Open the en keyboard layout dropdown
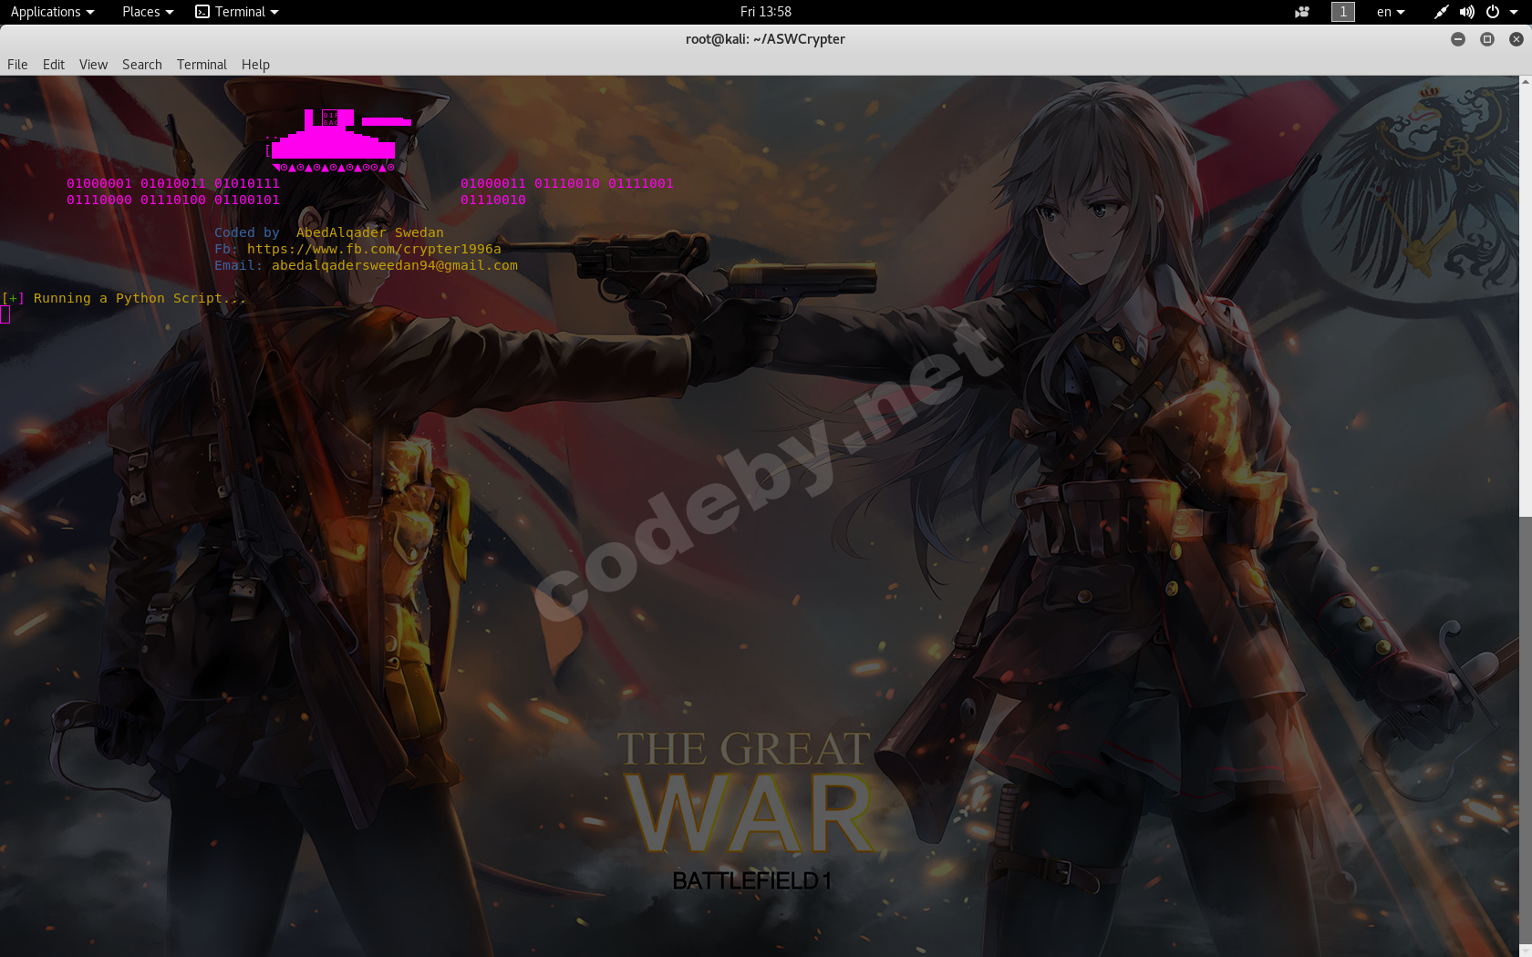Image resolution: width=1532 pixels, height=957 pixels. pyautogui.click(x=1391, y=12)
